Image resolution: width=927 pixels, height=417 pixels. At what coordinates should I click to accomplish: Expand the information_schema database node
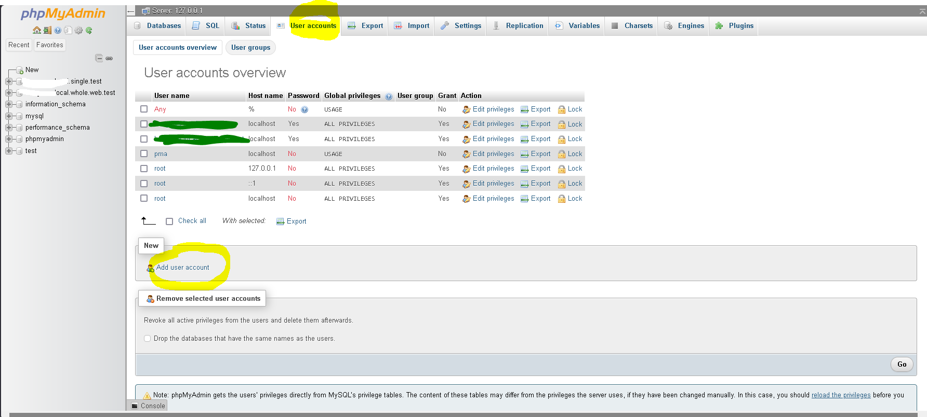pyautogui.click(x=9, y=104)
